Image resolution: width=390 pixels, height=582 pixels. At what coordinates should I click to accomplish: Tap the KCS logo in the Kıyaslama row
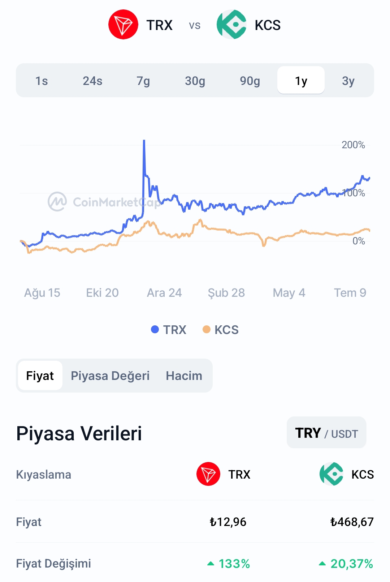point(331,474)
